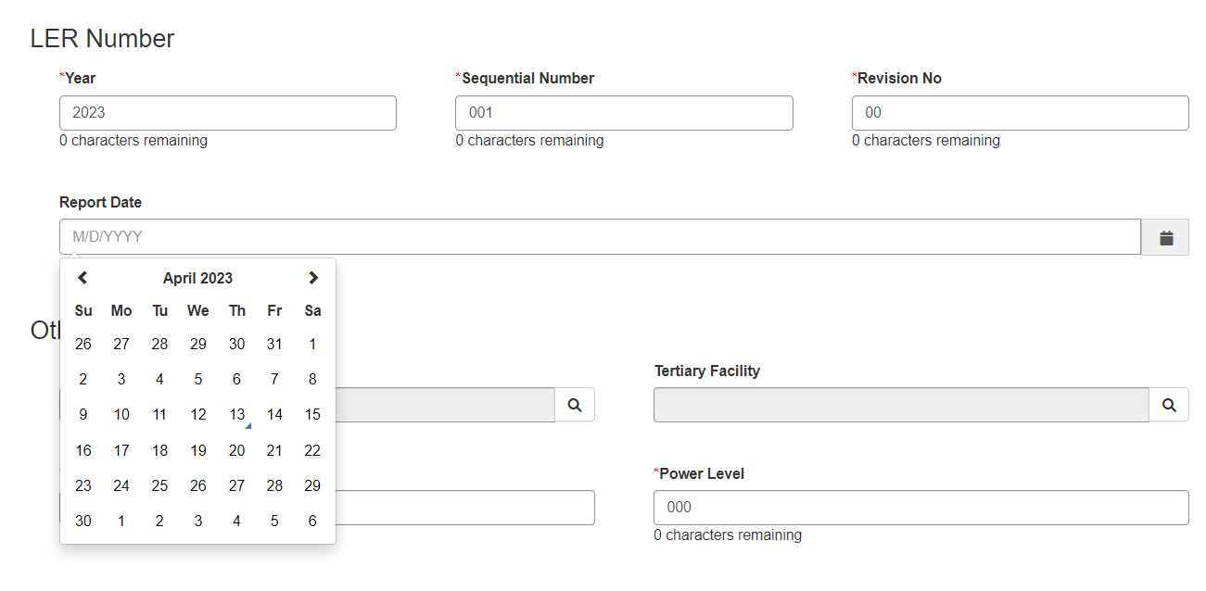
Task: Go to next month in calendar
Action: (x=312, y=278)
